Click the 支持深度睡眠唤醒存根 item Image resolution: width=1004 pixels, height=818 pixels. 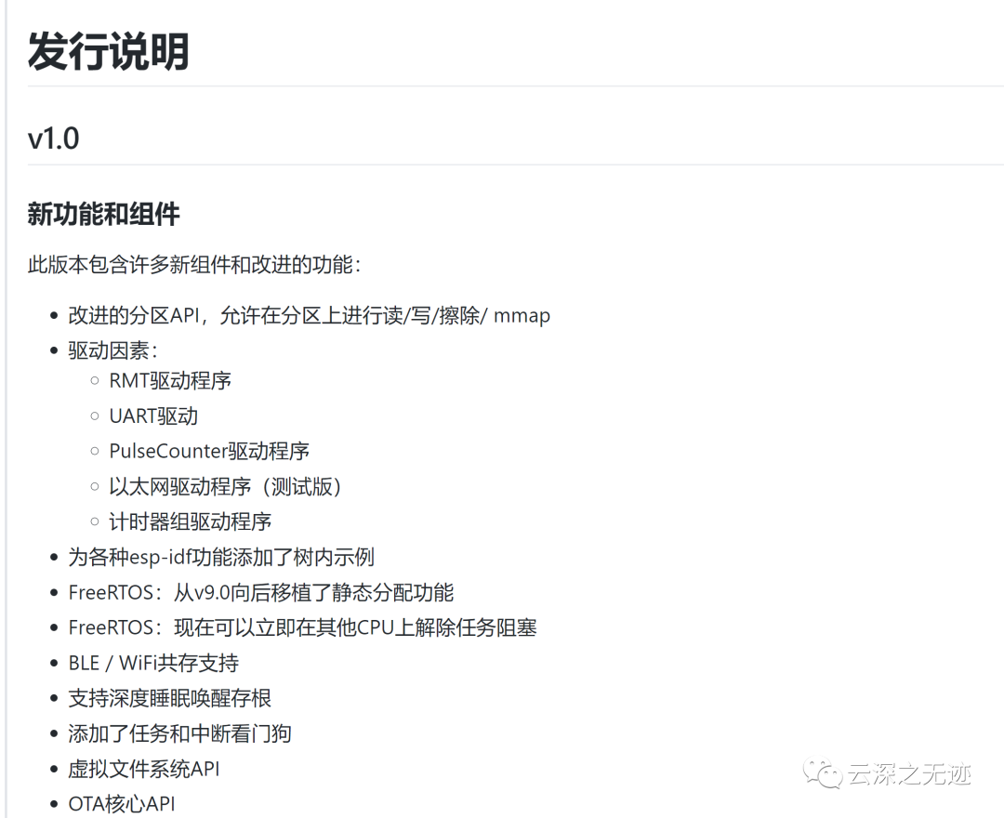[x=170, y=698]
